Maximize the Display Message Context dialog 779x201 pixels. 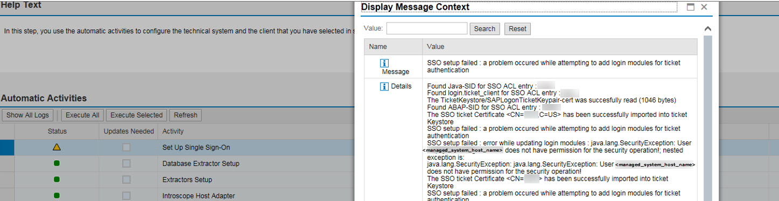(691, 8)
